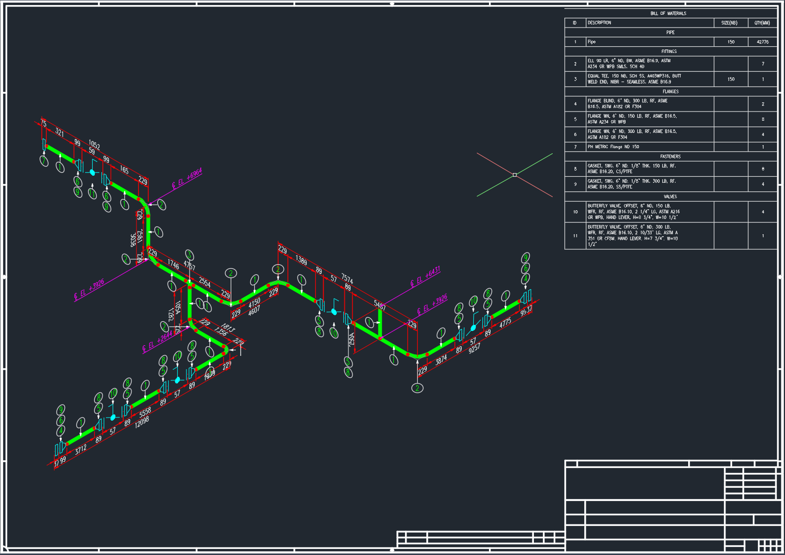Image resolution: width=785 pixels, height=555 pixels.
Task: Select the "1746" dimension text
Action: pos(173,265)
